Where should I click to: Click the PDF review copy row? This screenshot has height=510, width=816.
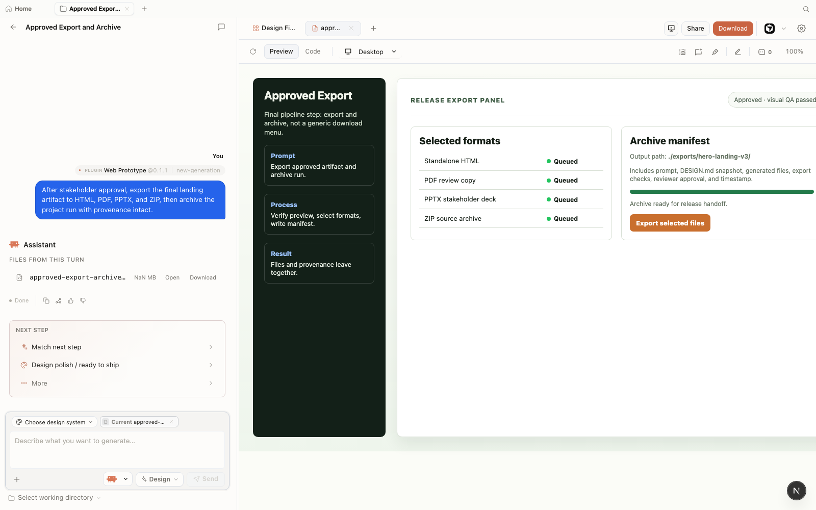tap(511, 181)
